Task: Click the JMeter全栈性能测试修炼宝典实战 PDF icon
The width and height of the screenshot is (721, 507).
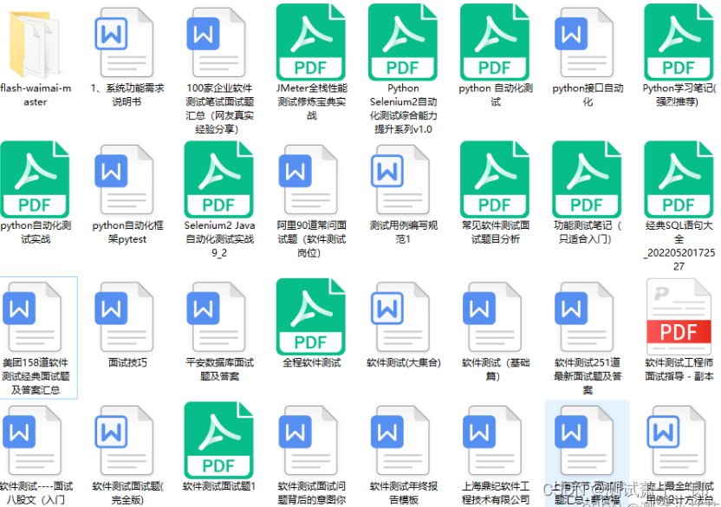Action: 311,42
